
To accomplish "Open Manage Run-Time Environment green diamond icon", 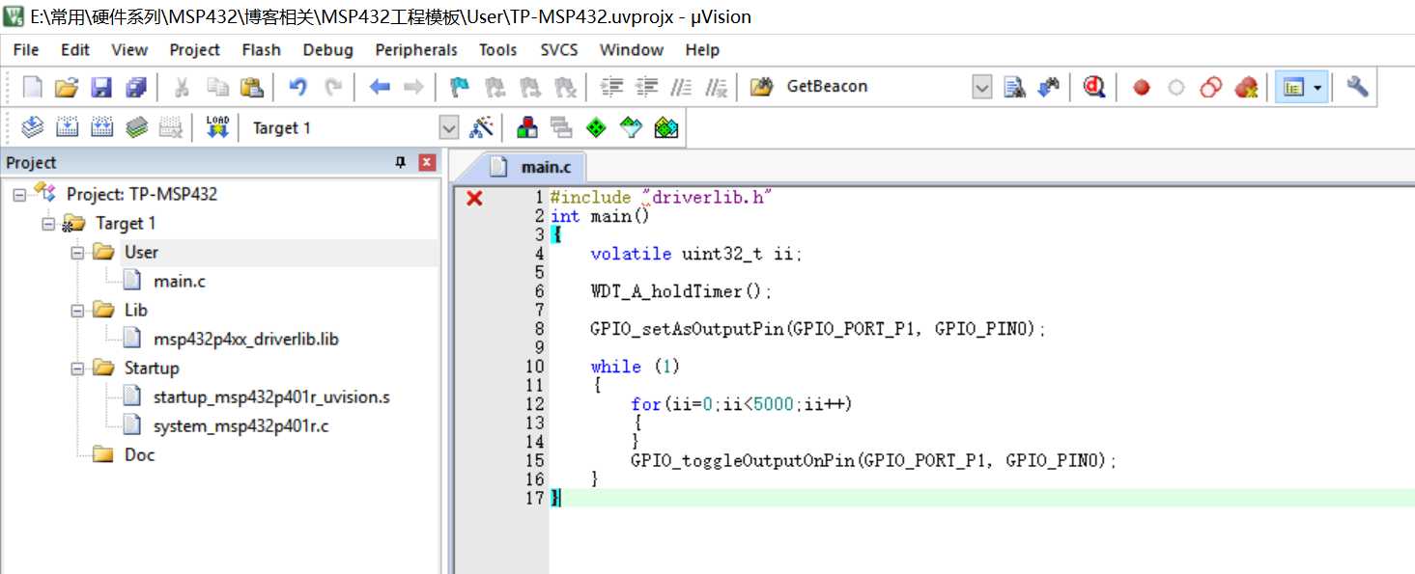I will pos(597,127).
